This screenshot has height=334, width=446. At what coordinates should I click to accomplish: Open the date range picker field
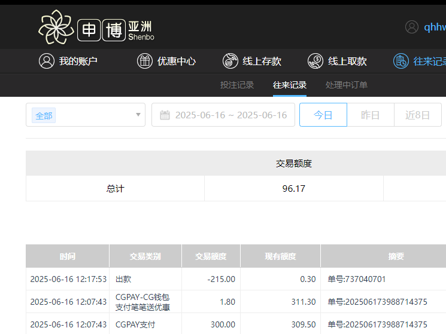tap(230, 115)
